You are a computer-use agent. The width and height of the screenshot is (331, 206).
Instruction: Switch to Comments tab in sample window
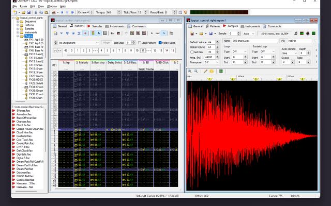pos(272,26)
